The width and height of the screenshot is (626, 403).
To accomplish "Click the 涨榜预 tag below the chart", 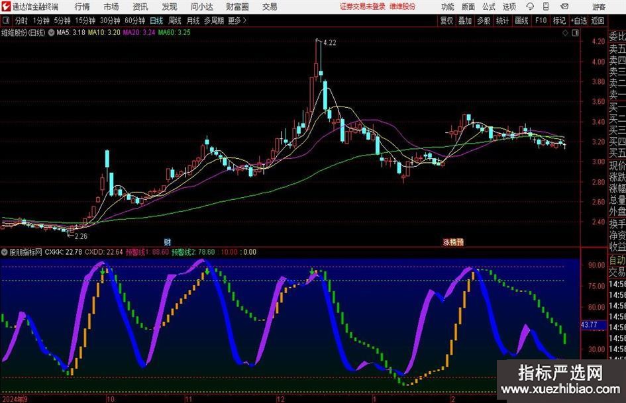I will point(454,242).
